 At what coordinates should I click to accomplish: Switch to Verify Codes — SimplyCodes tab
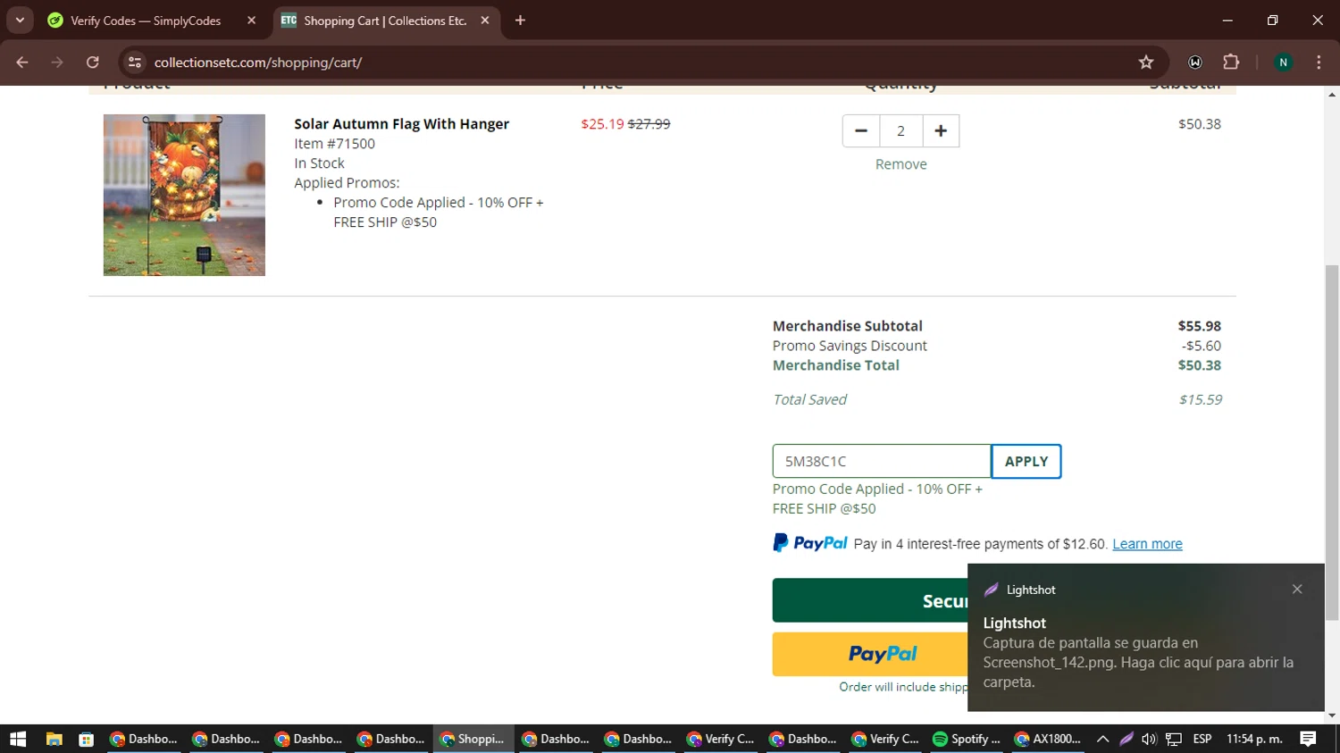click(x=146, y=20)
